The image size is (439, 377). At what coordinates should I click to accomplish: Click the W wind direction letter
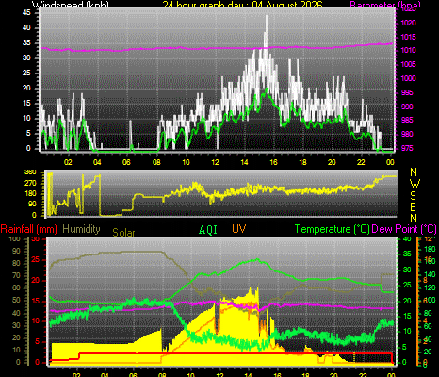pos(415,184)
